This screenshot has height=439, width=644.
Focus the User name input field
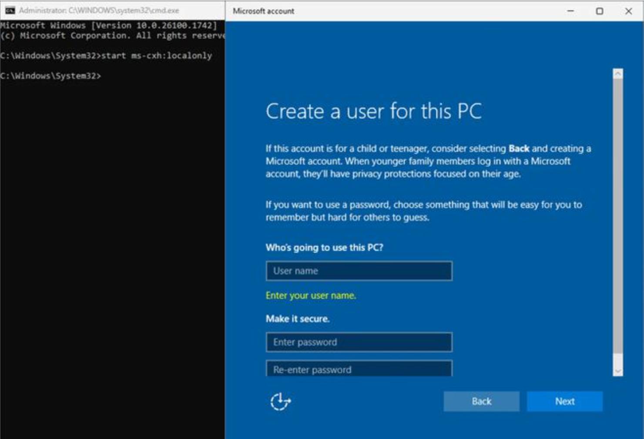tap(359, 271)
